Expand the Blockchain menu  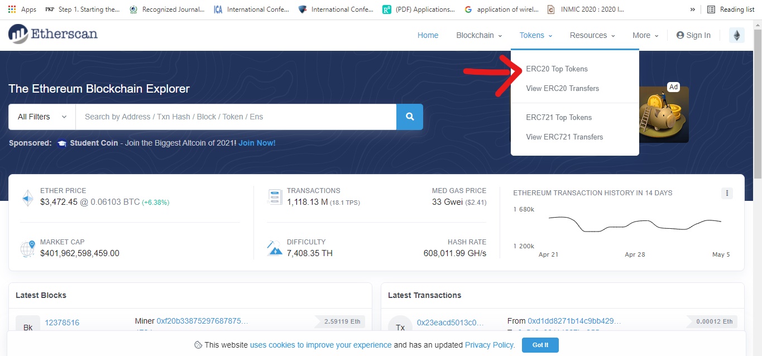[479, 35]
